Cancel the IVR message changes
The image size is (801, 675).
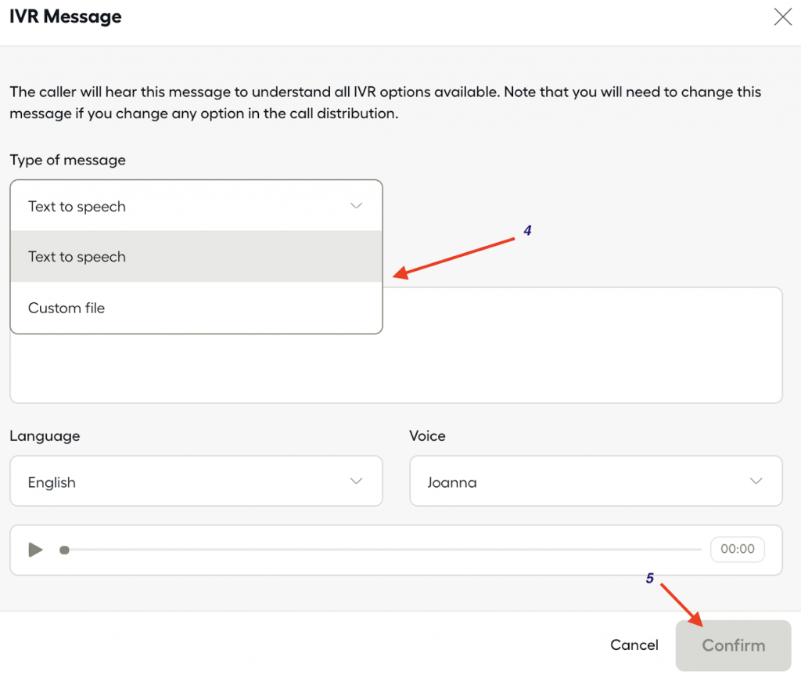point(634,645)
